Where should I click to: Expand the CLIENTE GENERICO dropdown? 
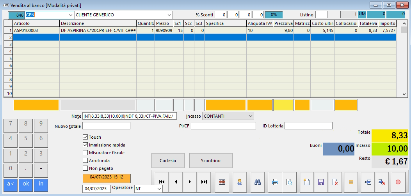169,15
